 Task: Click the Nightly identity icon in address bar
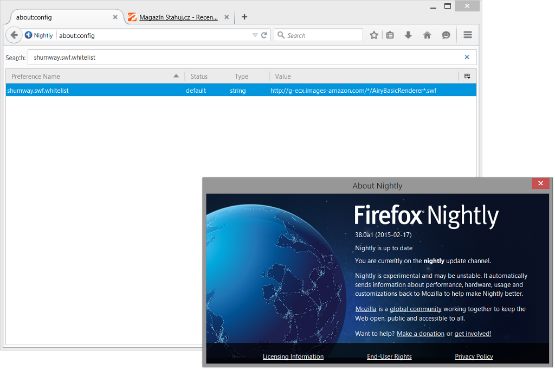point(29,35)
